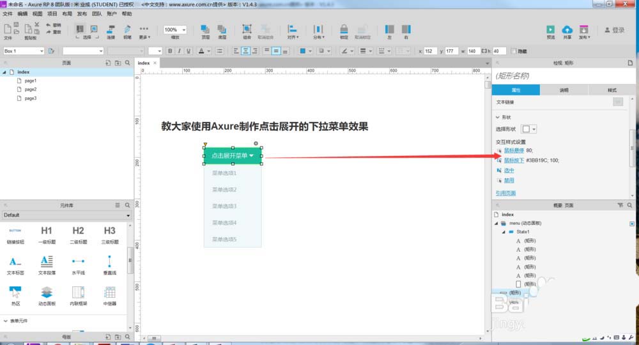639x345 pixels.
Task: Collapse the index page tree node
Action: tap(4, 72)
